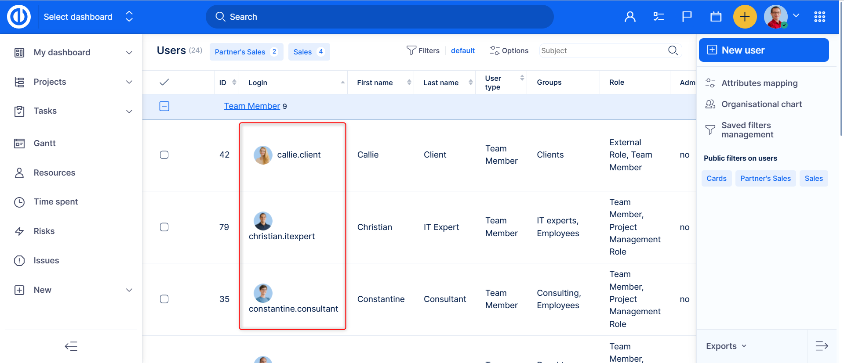Go to Time spent in sidebar

point(55,201)
